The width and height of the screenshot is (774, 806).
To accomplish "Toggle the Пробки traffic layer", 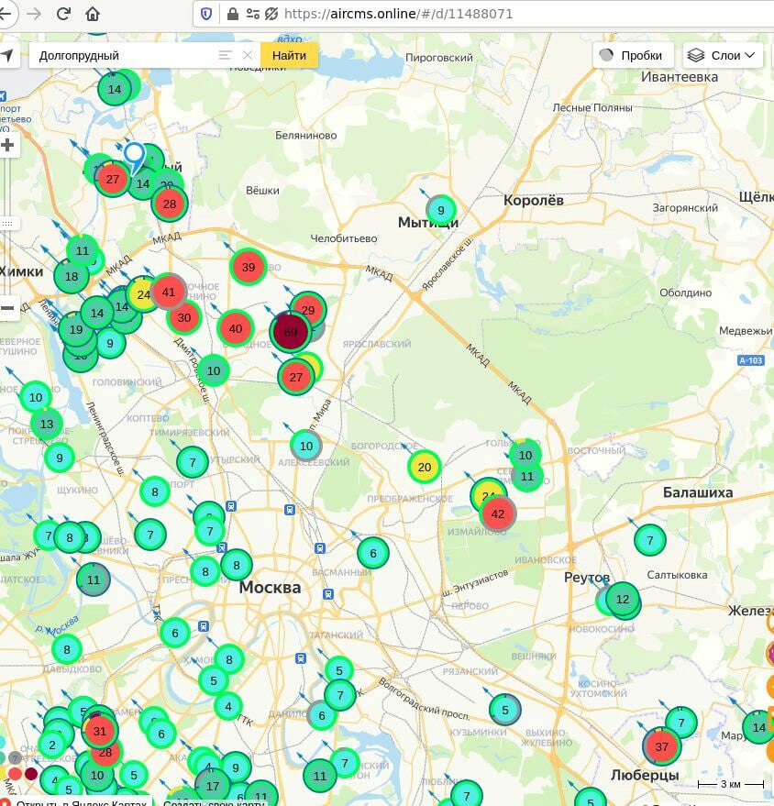I will pyautogui.click(x=633, y=56).
